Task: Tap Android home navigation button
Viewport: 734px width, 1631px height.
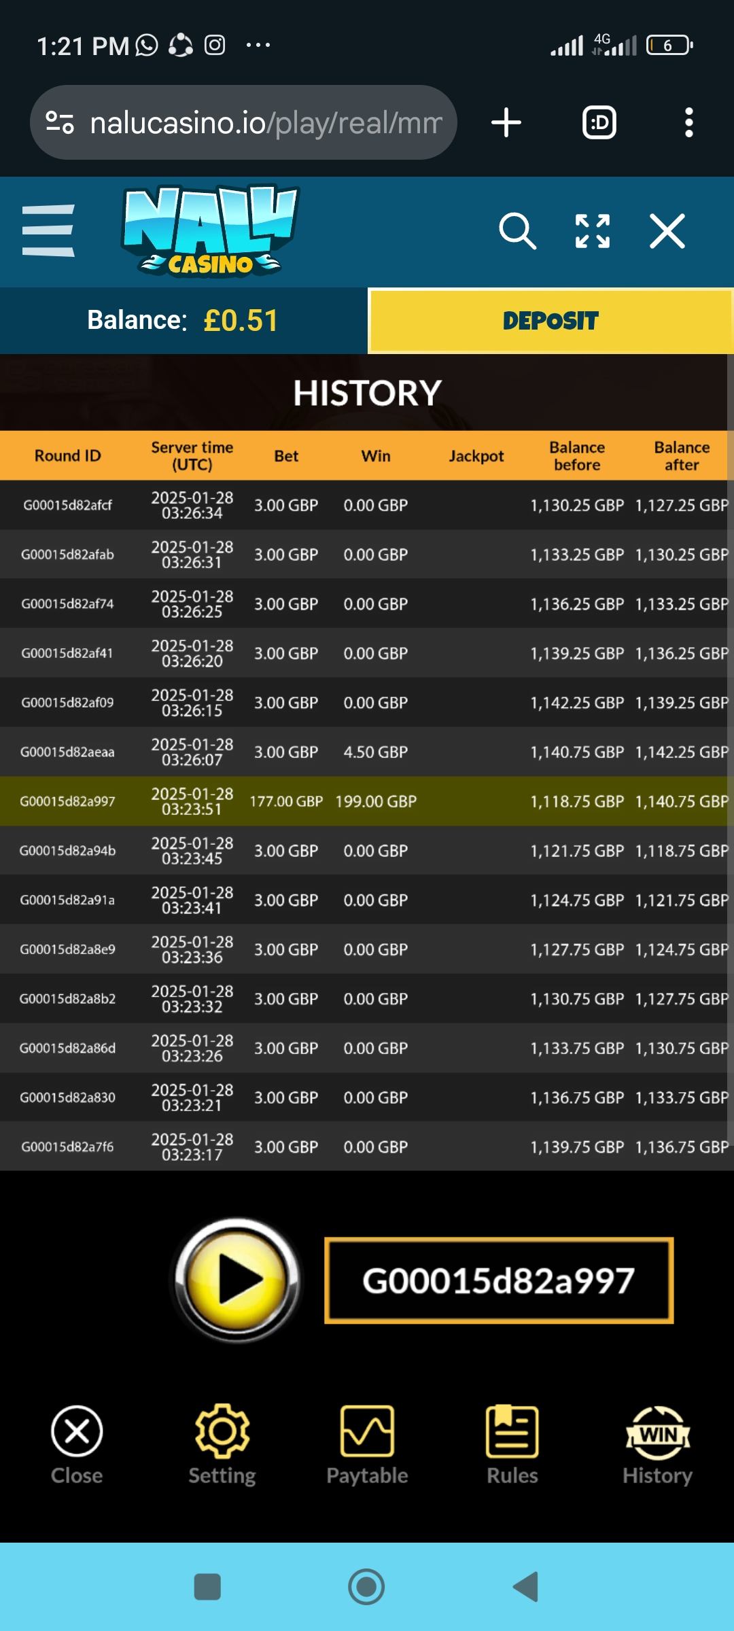Action: pyautogui.click(x=366, y=1587)
